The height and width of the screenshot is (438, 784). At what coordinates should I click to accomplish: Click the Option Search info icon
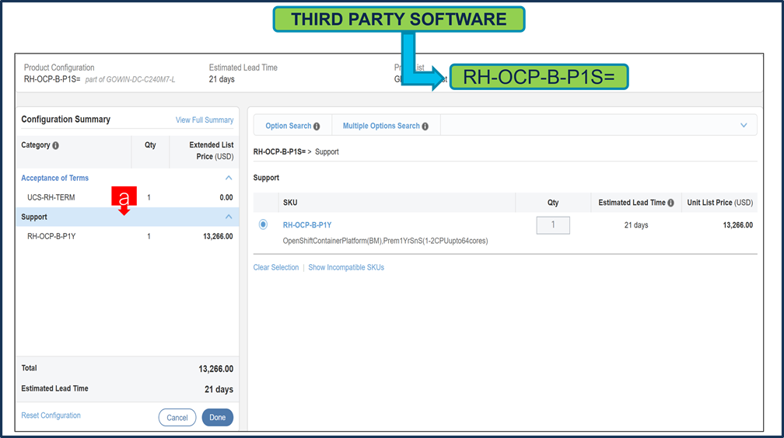click(317, 127)
